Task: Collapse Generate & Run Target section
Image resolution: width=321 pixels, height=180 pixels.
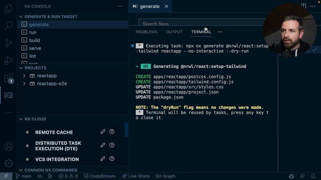Action: [21, 16]
